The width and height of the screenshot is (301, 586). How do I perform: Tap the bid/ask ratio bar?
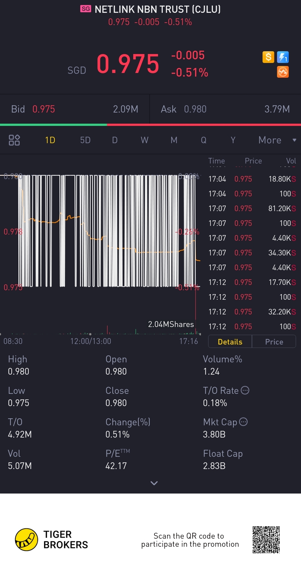click(x=151, y=125)
